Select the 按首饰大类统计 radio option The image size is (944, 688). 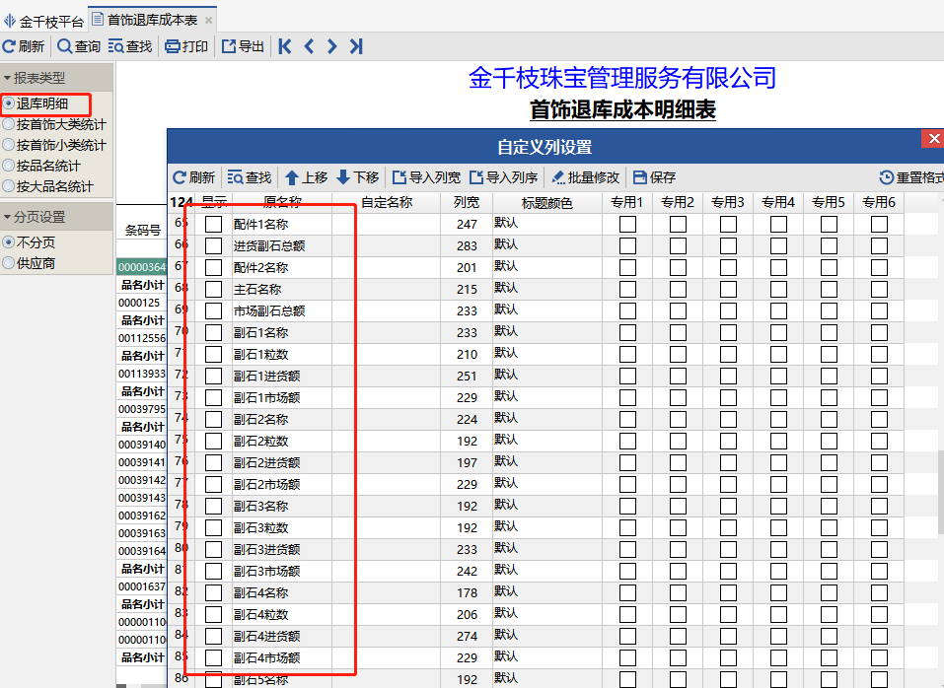[x=9, y=124]
